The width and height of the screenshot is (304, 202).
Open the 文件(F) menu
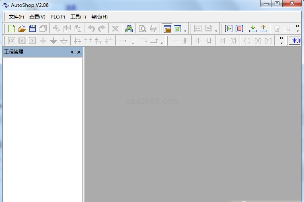(16, 17)
